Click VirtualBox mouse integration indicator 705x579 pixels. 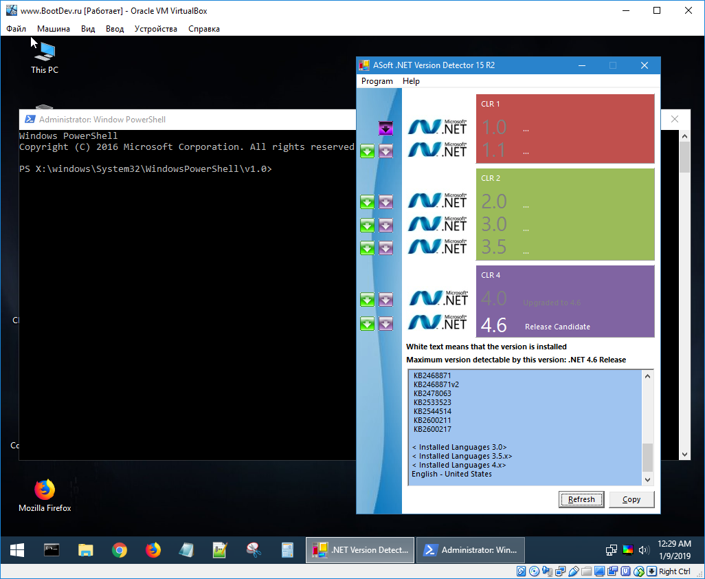click(638, 571)
